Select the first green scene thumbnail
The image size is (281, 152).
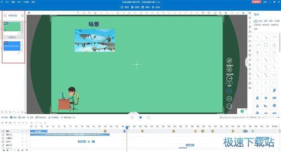pyautogui.click(x=12, y=26)
